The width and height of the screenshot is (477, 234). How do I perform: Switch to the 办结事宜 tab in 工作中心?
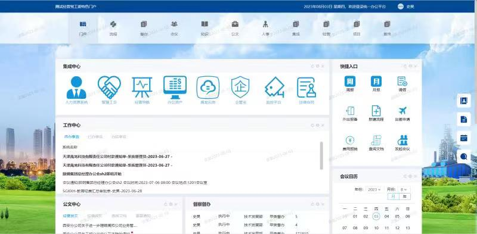[x=118, y=137]
